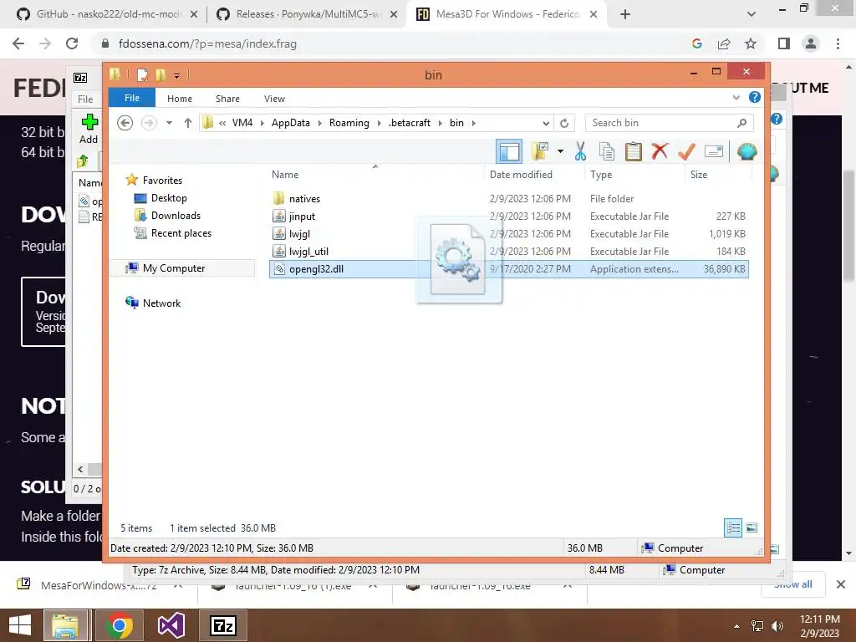
Task: Select Favorites star heading
Action: coord(162,181)
